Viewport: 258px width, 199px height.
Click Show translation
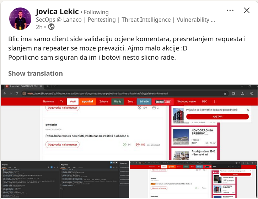[36, 74]
